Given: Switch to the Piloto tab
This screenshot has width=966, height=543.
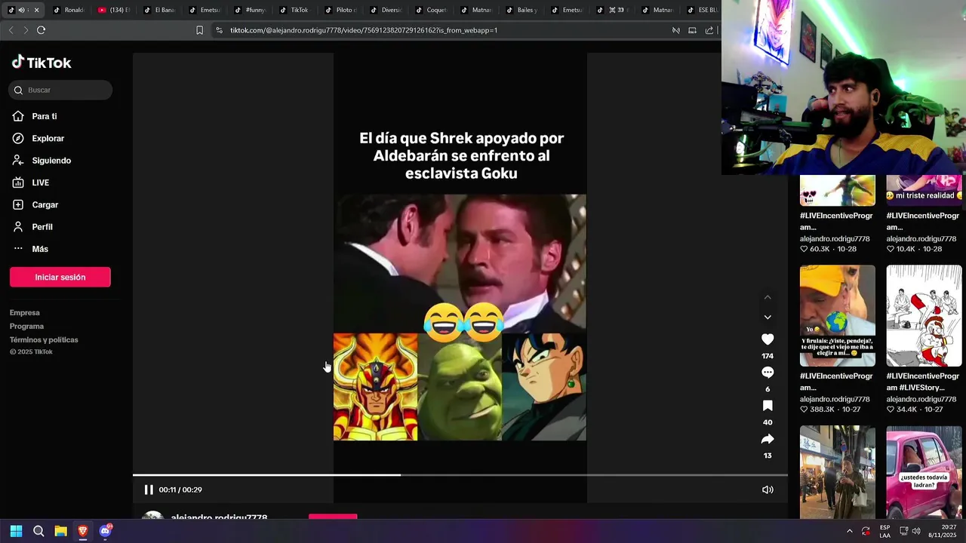Looking at the screenshot, I should (341, 10).
